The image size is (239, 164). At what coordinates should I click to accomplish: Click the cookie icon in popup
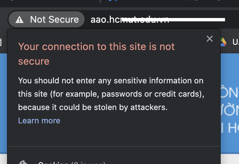point(23,163)
